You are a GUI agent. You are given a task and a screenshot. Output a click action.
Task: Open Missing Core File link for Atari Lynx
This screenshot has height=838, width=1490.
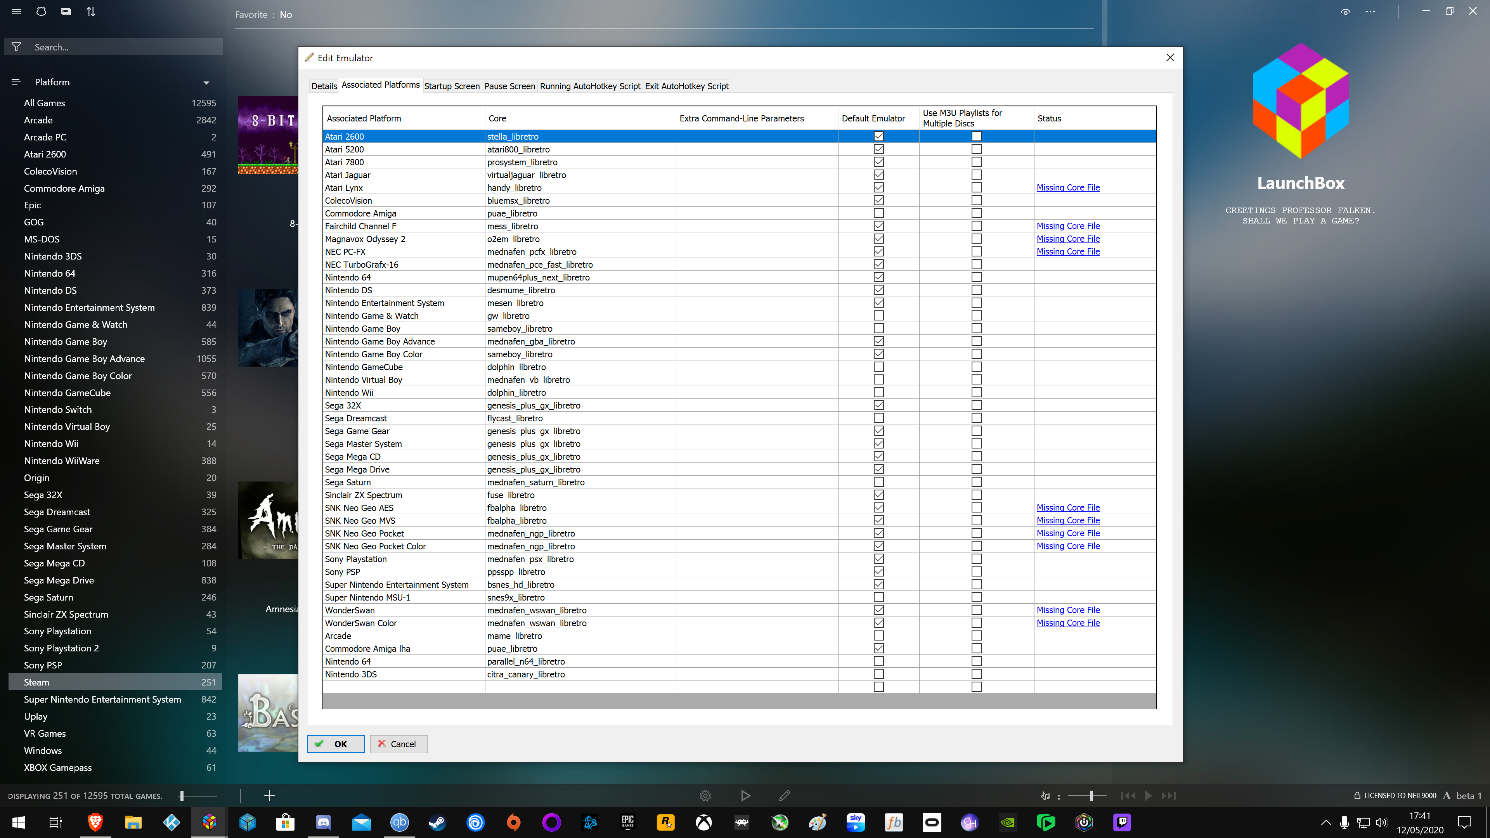click(x=1068, y=188)
